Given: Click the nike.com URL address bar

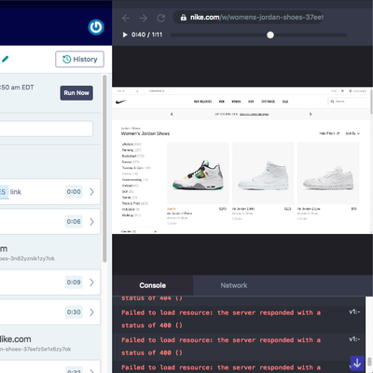Looking at the screenshot, I should 248,18.
